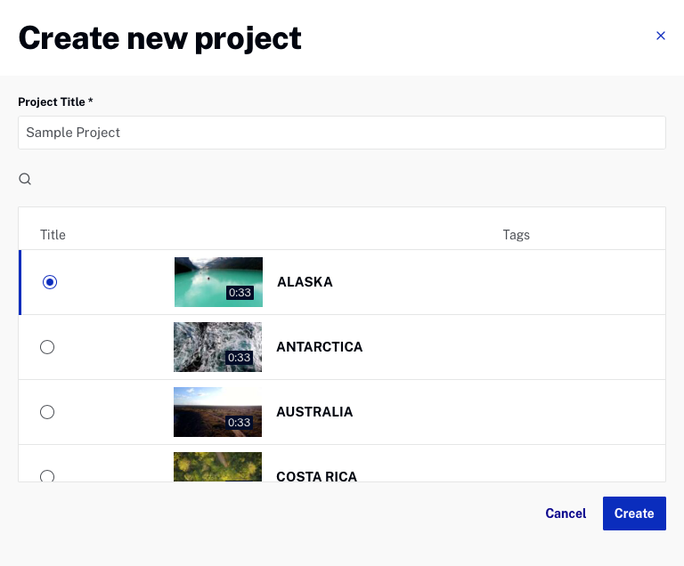Pick the COSTA RICA radio button

pos(47,475)
